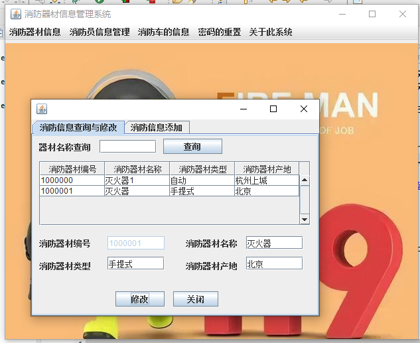
Task: Click the table scrollbar up arrow
Action: pos(305,180)
